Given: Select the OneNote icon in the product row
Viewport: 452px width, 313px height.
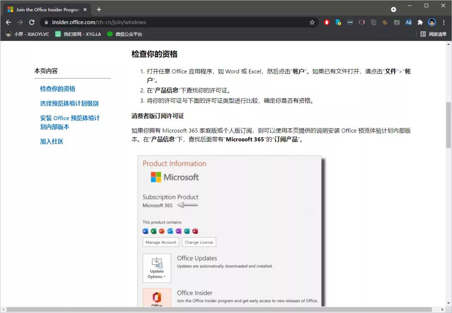Looking at the screenshot, I should pyautogui.click(x=178, y=231).
